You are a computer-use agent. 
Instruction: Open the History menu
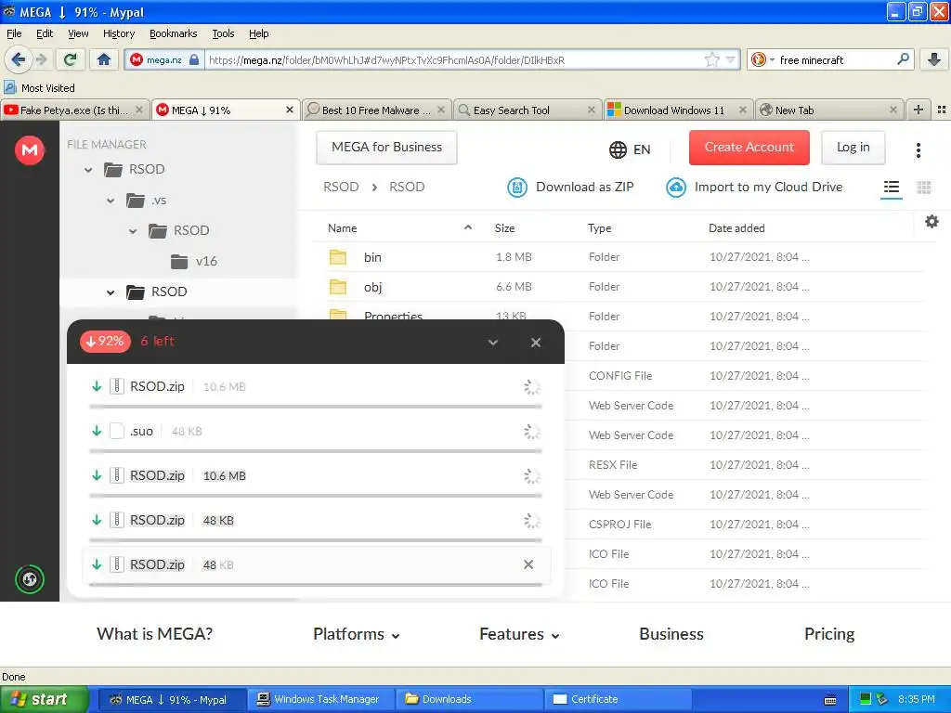tap(118, 33)
